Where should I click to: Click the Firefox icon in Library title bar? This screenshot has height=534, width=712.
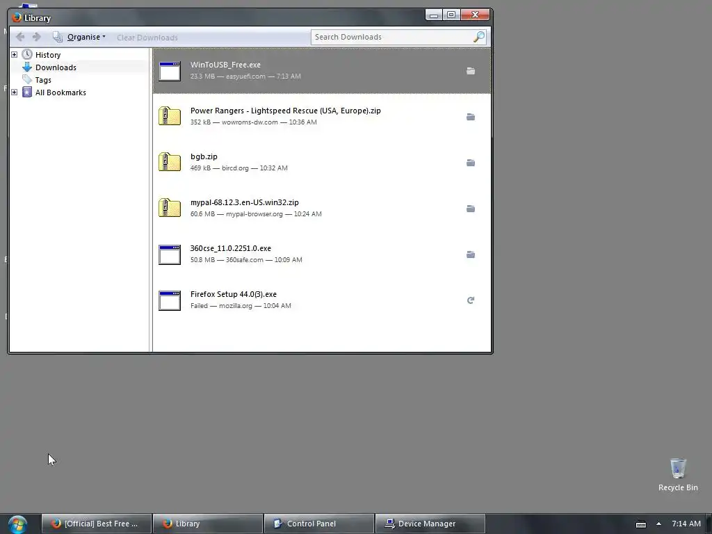pyautogui.click(x=17, y=17)
